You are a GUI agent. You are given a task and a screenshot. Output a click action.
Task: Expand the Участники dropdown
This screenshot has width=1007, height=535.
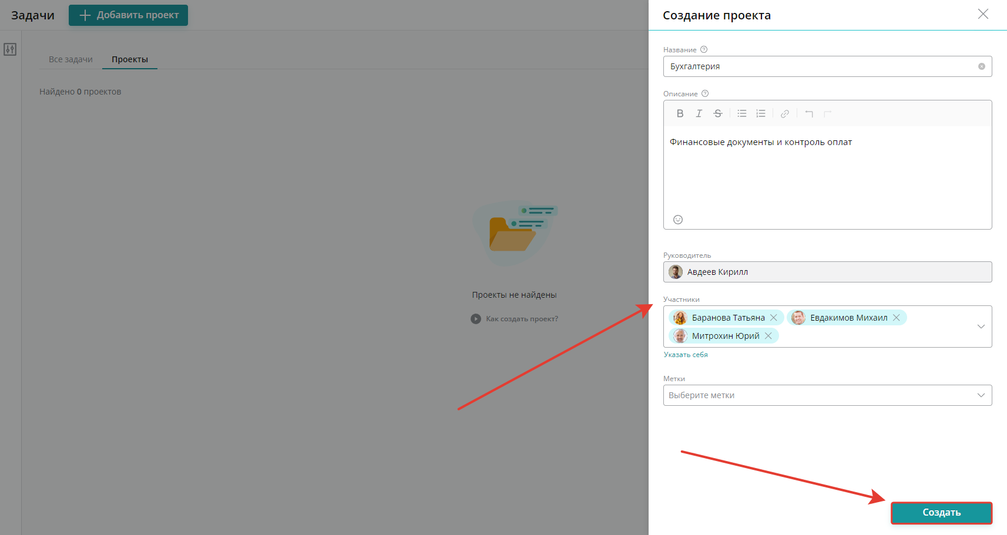(981, 327)
